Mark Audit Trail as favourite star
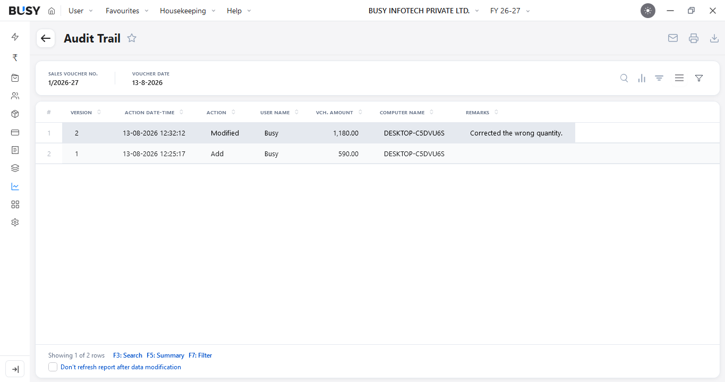This screenshot has width=725, height=382. click(x=132, y=38)
